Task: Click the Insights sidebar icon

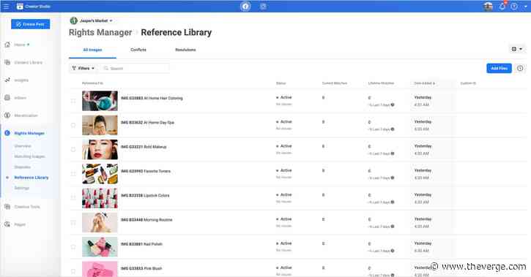Action: pyautogui.click(x=7, y=80)
